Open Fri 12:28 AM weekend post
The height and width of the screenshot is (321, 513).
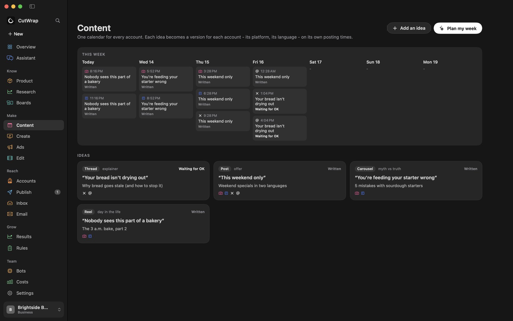coord(280,77)
